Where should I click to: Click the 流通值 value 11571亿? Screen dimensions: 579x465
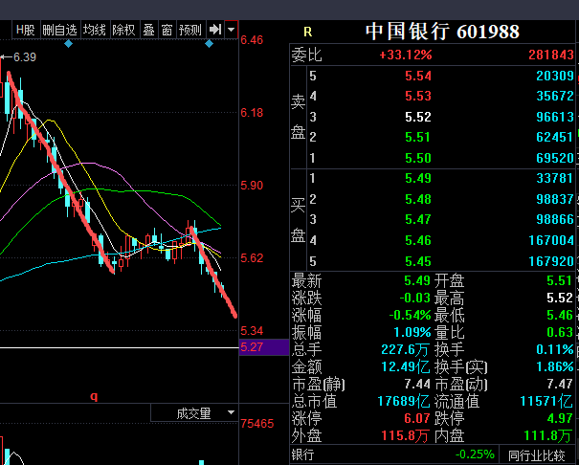[x=546, y=401]
